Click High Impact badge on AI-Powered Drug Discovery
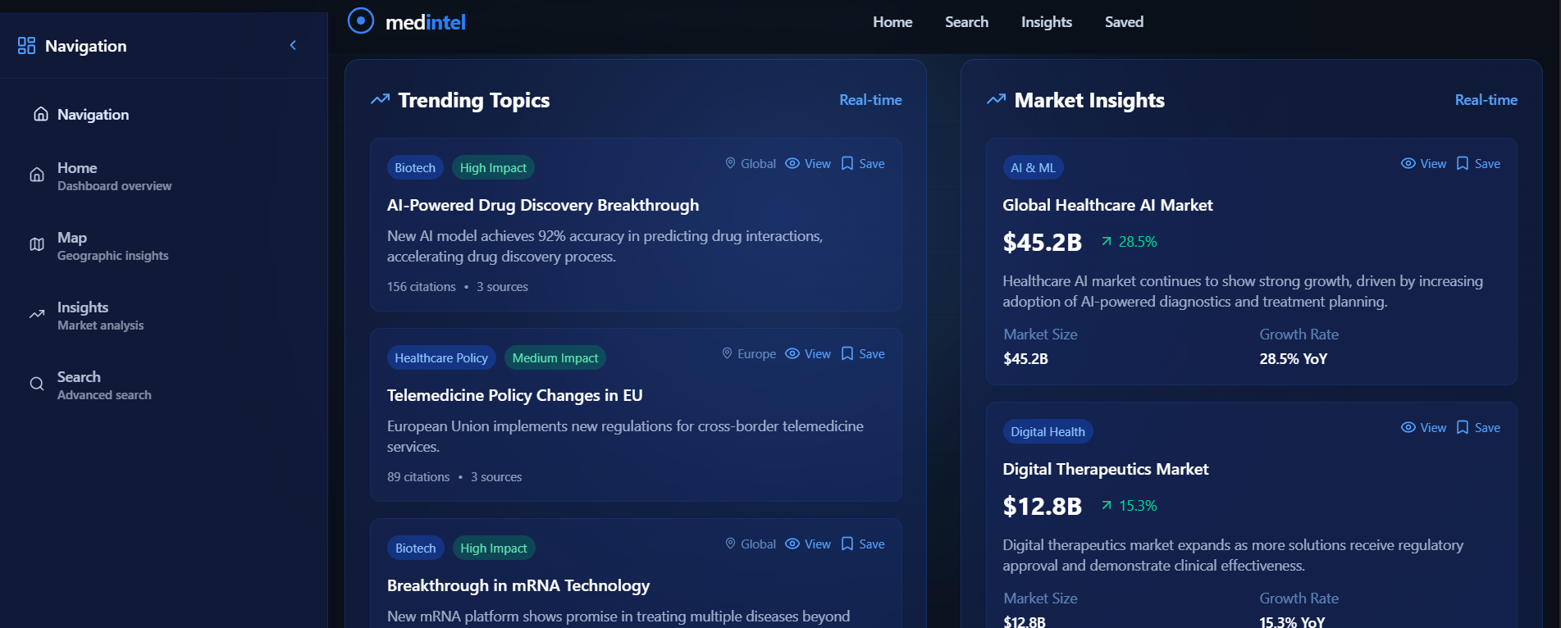Screen dimensions: 1561x628 tap(493, 167)
